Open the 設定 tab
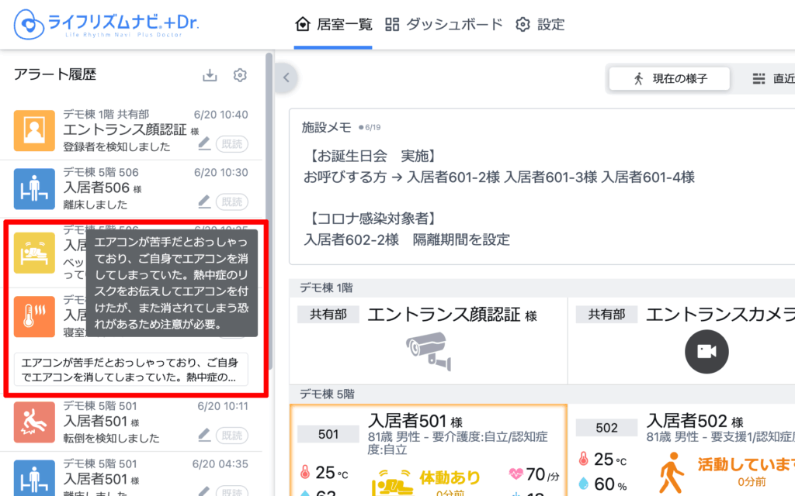 [x=540, y=24]
